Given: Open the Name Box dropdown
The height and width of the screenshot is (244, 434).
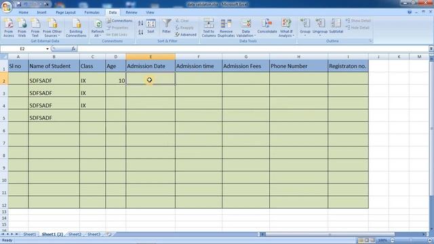Looking at the screenshot, I should 47,49.
